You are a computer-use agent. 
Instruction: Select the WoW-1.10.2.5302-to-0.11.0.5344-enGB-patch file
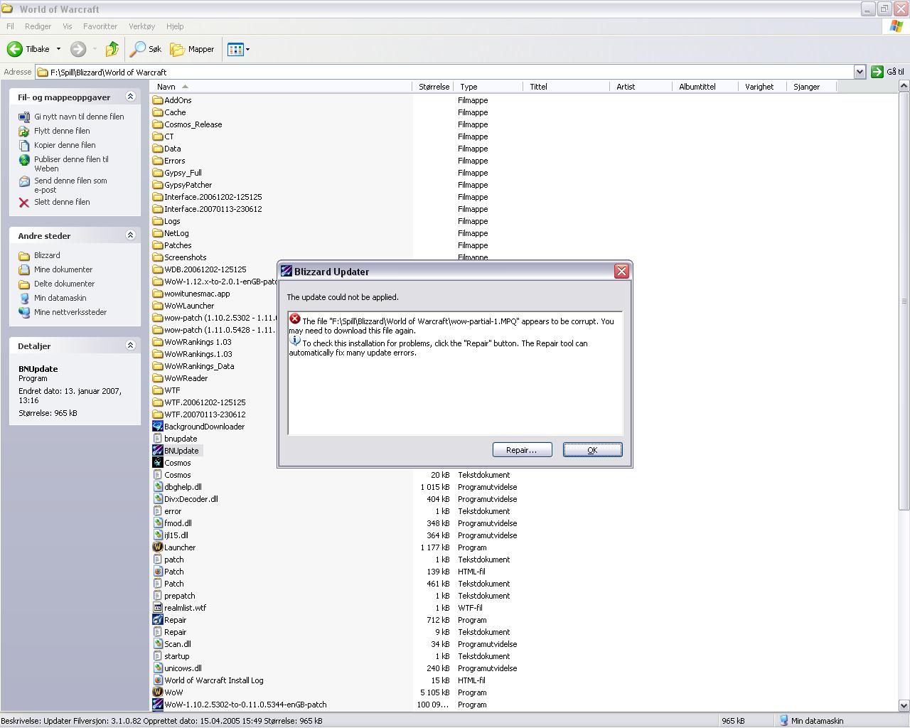point(240,705)
